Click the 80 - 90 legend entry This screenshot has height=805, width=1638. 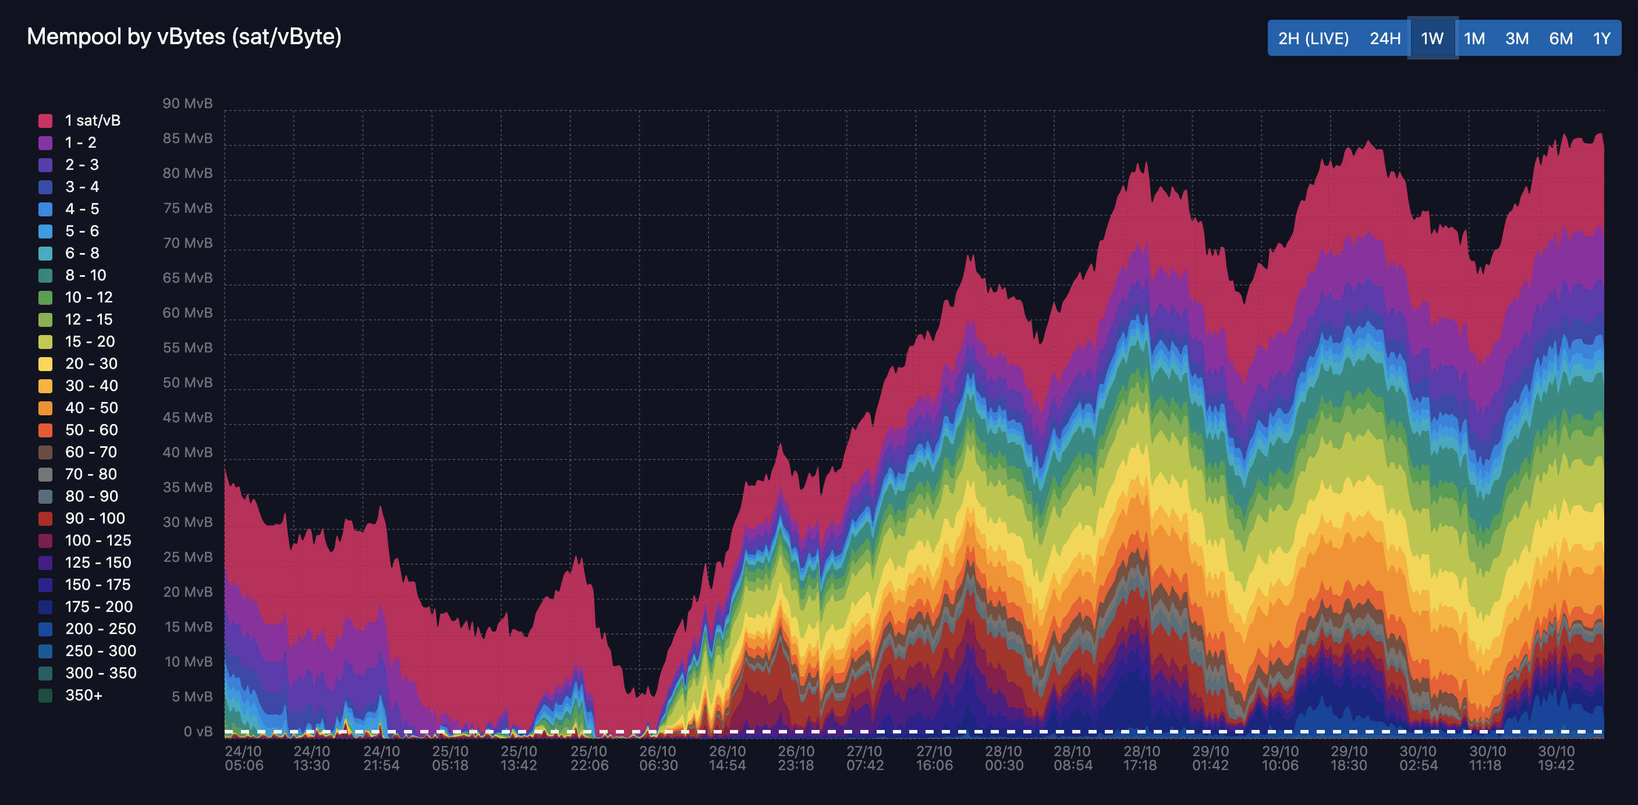pyautogui.click(x=78, y=496)
